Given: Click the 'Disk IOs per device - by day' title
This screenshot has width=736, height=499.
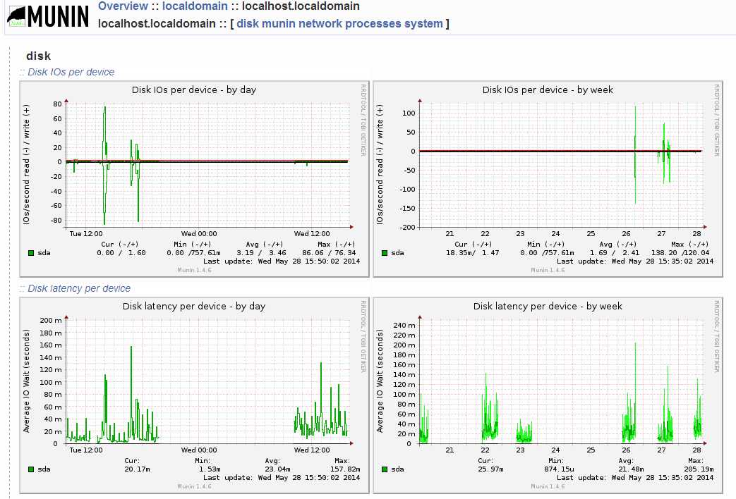Looking at the screenshot, I should [194, 90].
